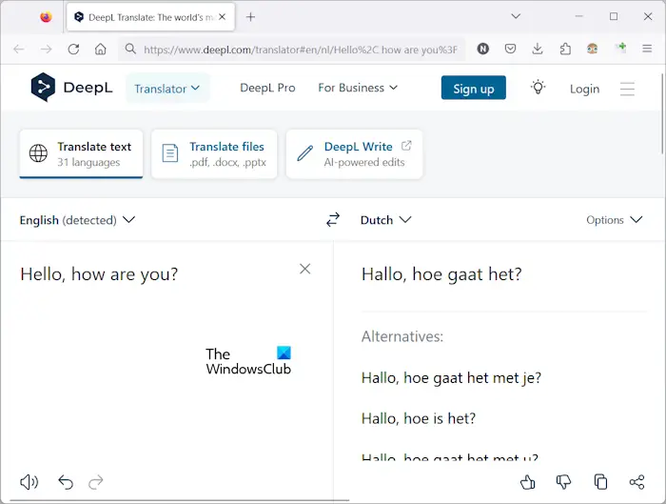
Task: Expand the Options dropdown
Action: pyautogui.click(x=614, y=220)
